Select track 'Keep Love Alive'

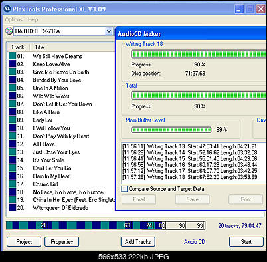51,64
